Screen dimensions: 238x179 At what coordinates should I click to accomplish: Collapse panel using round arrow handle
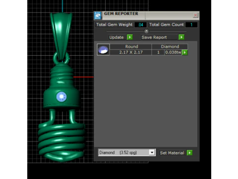146,31
